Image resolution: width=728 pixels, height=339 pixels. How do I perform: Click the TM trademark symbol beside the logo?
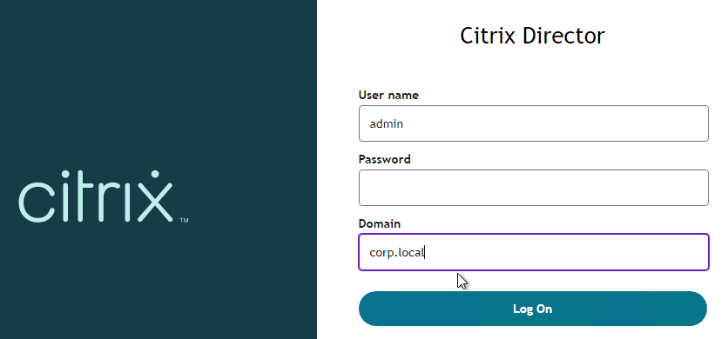tap(184, 220)
